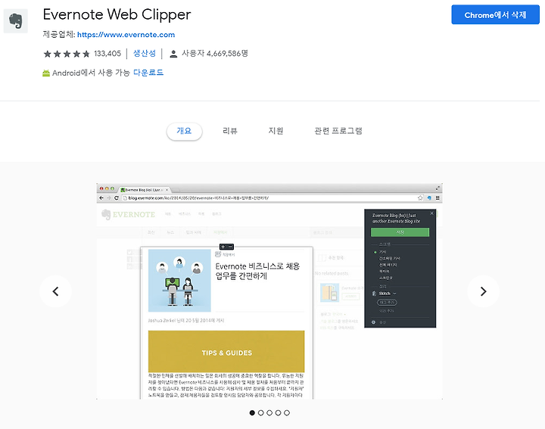
Task: Open the Skitch notebook dropdown in panel
Action: [x=388, y=294]
